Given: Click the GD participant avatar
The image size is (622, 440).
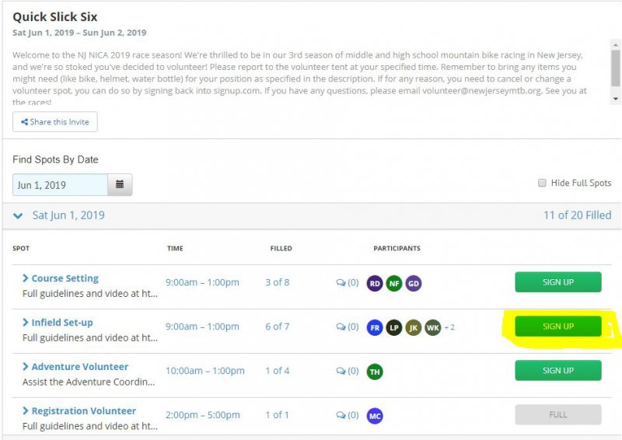Looking at the screenshot, I should point(414,283).
